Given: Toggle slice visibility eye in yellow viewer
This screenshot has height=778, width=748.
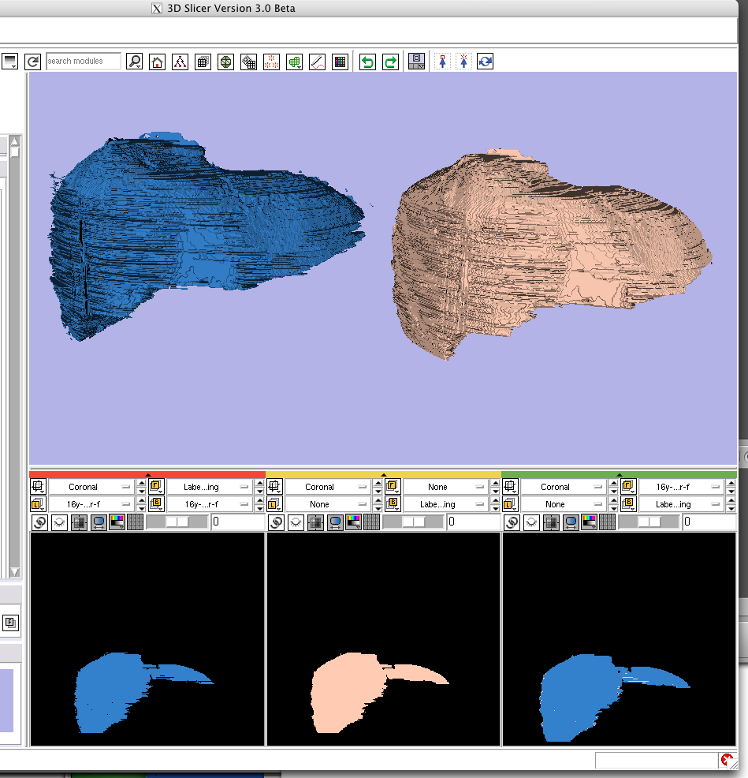Looking at the screenshot, I should click(296, 522).
